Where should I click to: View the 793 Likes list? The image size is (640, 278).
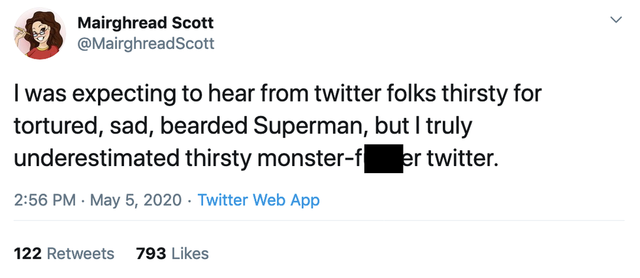click(172, 253)
